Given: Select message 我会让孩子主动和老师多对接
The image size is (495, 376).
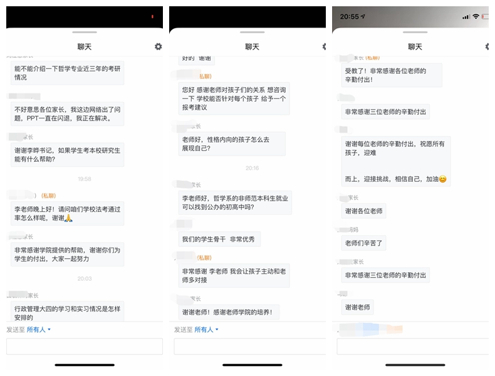Looking at the screenshot, I should pyautogui.click(x=234, y=276).
